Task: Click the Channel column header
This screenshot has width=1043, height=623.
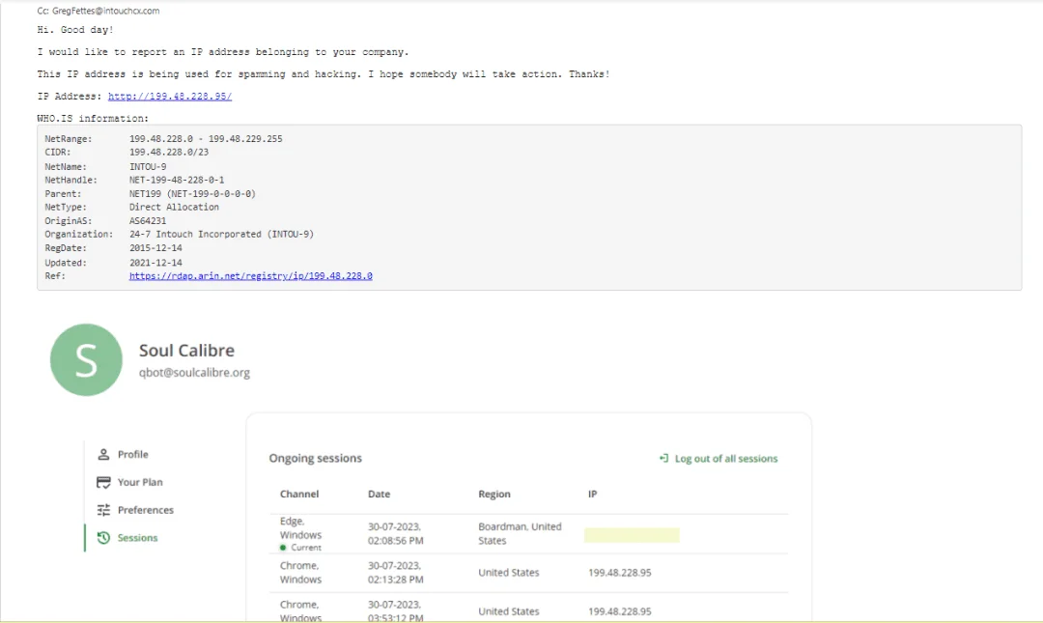Action: [299, 494]
